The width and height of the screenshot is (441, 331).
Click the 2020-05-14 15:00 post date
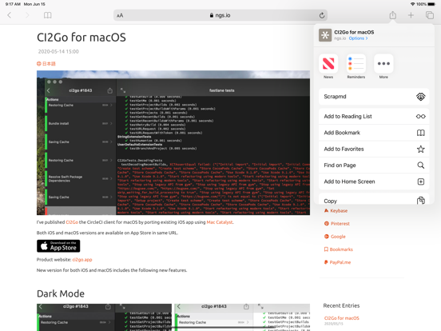click(x=58, y=51)
